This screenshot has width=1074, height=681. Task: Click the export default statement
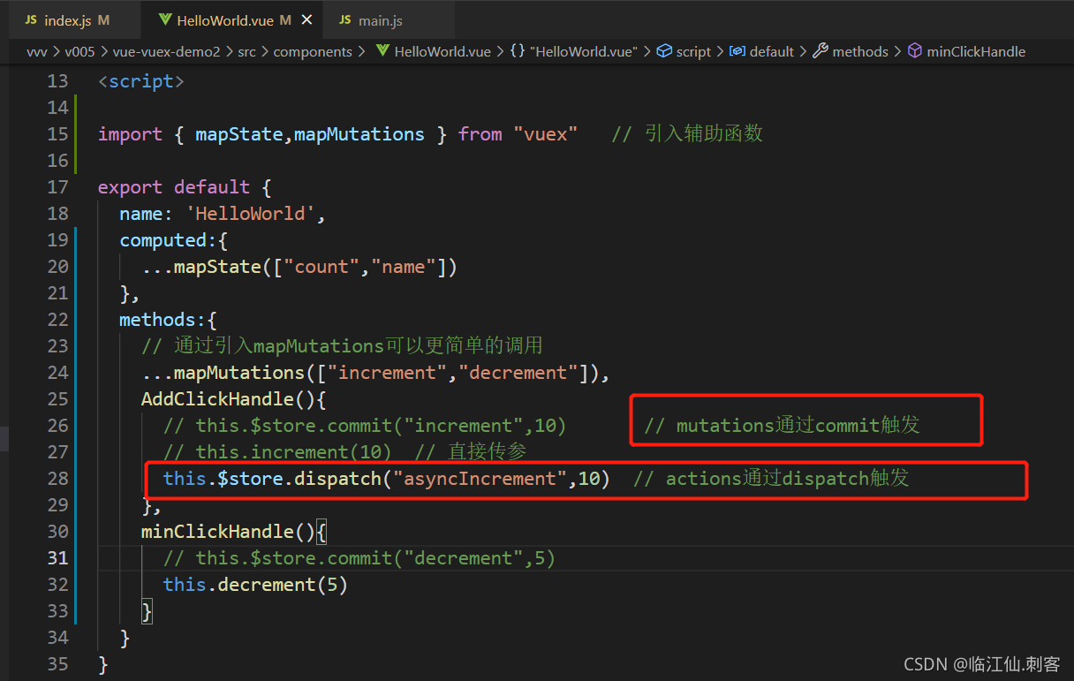coord(173,187)
